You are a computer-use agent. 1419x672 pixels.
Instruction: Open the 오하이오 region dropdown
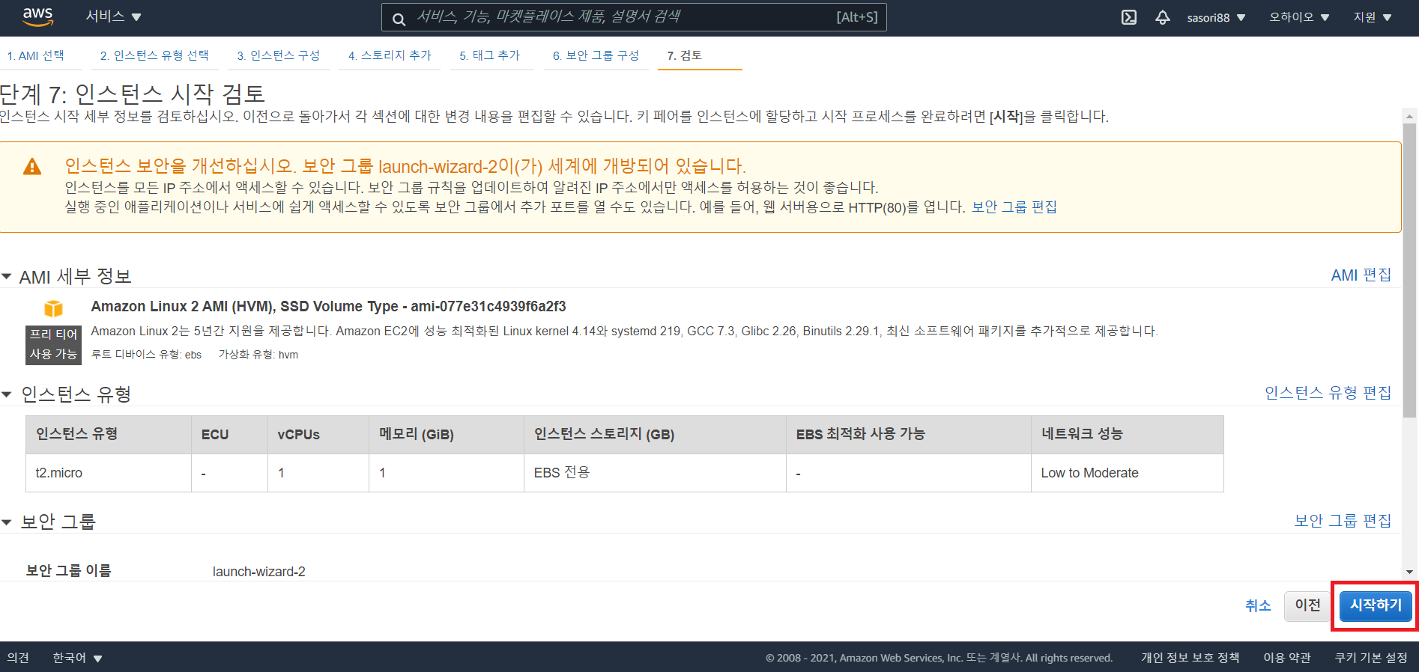click(1298, 17)
